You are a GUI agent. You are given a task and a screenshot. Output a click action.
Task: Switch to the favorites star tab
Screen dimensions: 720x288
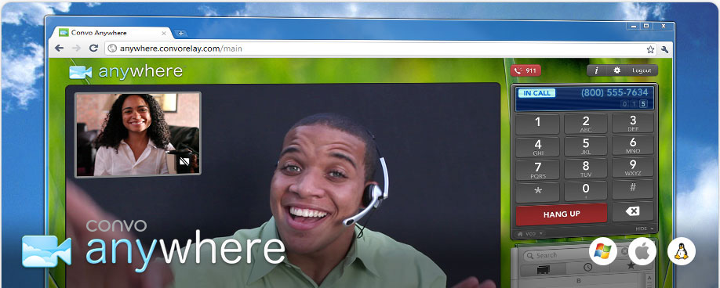(x=631, y=265)
